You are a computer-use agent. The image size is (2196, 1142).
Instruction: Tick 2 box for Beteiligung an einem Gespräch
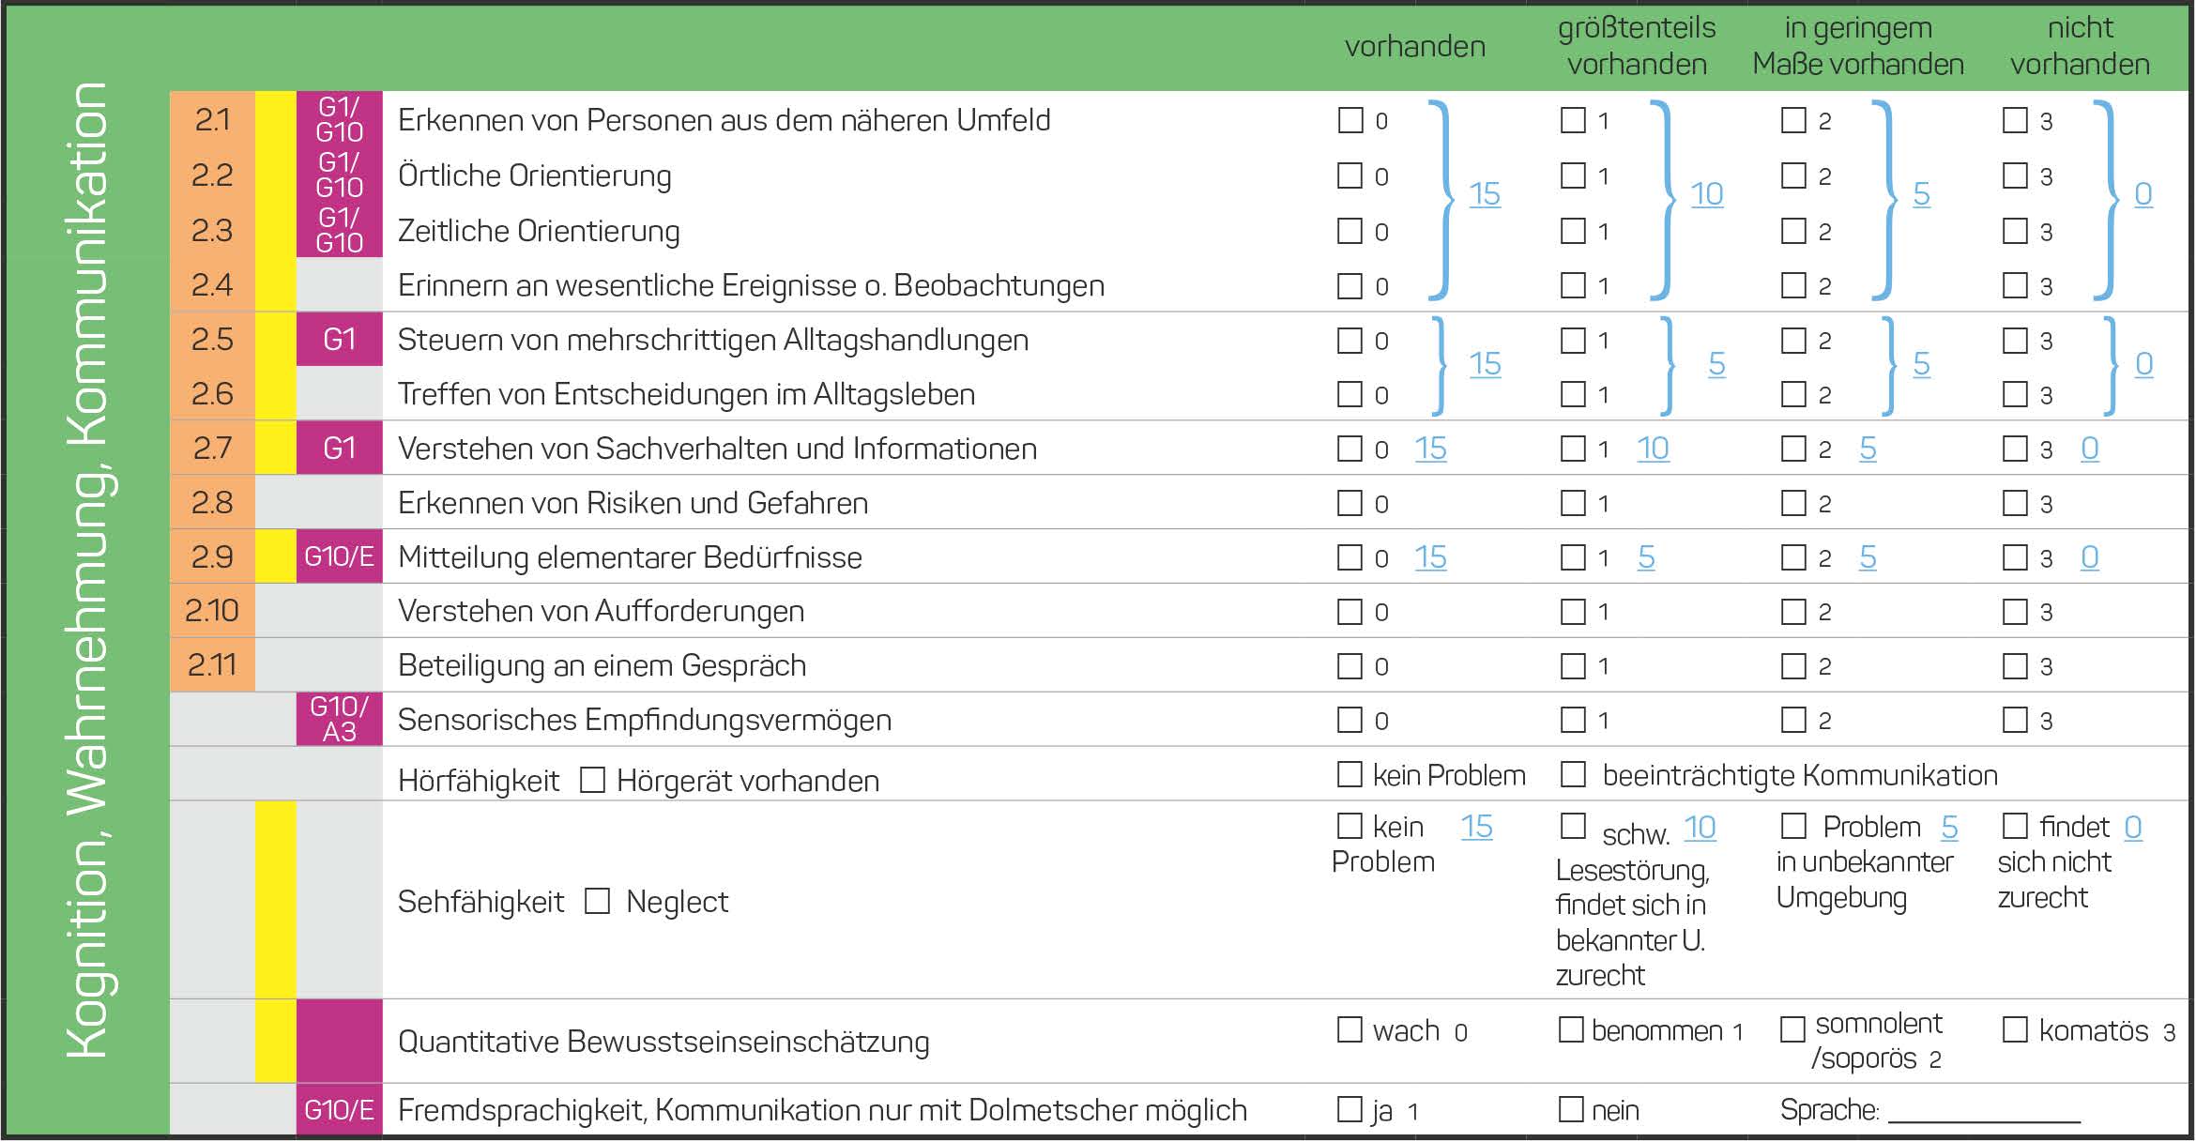(1793, 666)
